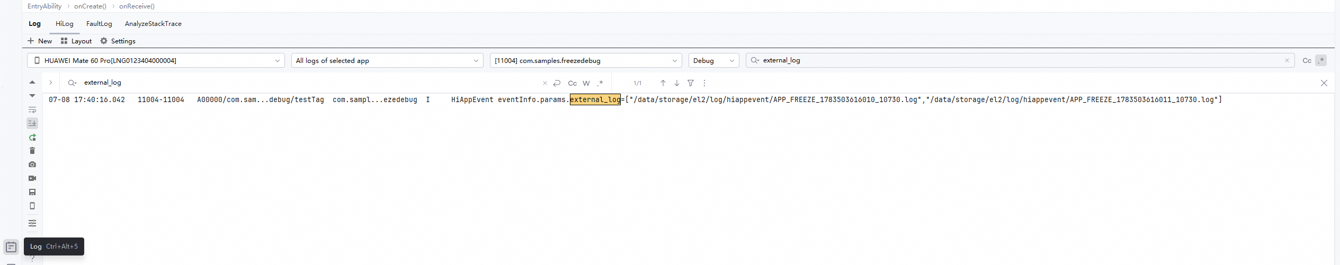This screenshot has width=1340, height=265.
Task: Open the device dropdown HUAWEI Mate 60 Pro
Action: coord(156,60)
